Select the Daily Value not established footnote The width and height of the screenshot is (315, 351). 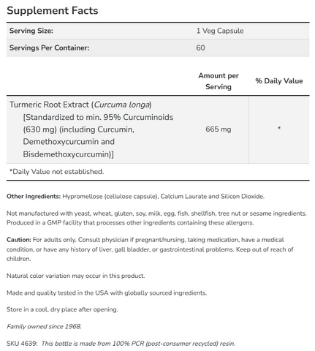pos(56,172)
